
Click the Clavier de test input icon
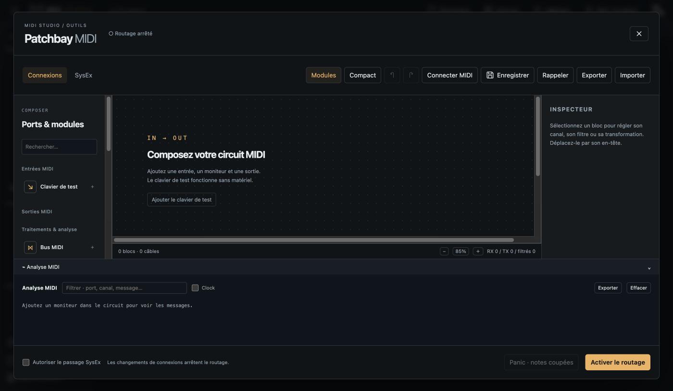click(30, 187)
